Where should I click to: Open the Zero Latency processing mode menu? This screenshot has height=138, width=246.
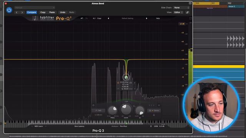[80, 126]
